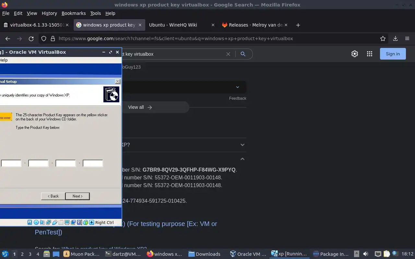
Task: Open the History menu
Action: [x=49, y=13]
